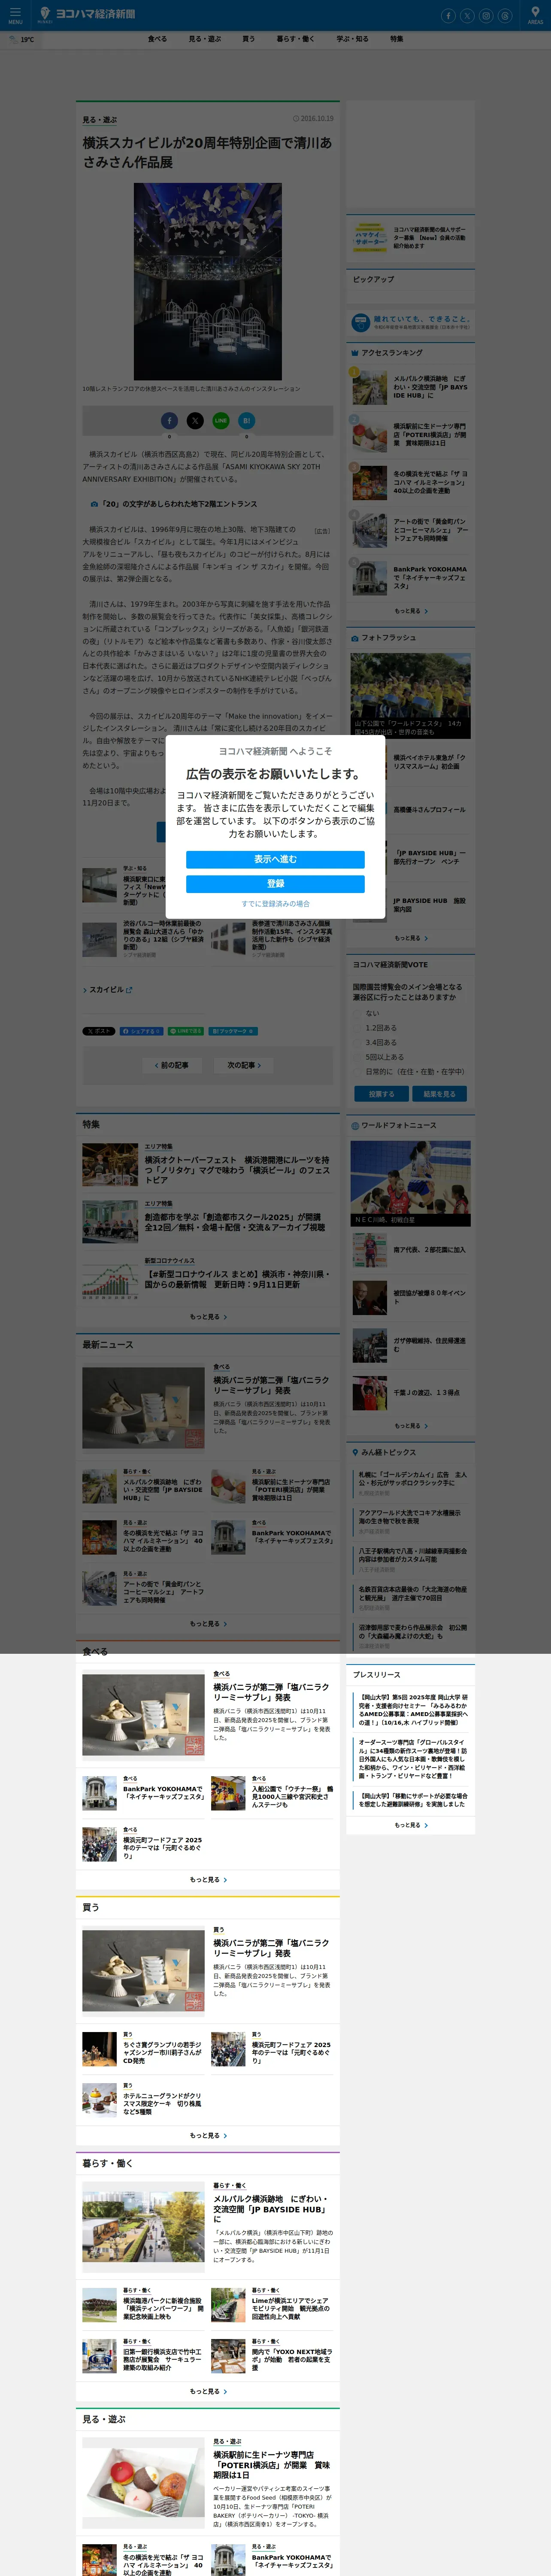
Task: Select the 5回以上ある poll option
Action: (x=379, y=1056)
